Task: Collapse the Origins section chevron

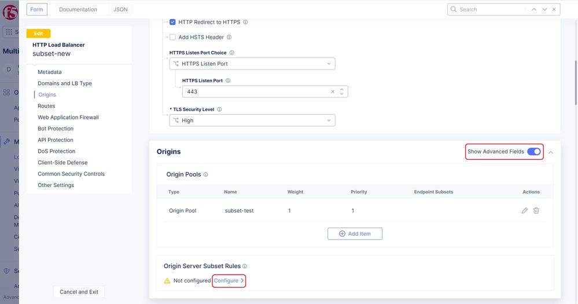Action: 551,152
